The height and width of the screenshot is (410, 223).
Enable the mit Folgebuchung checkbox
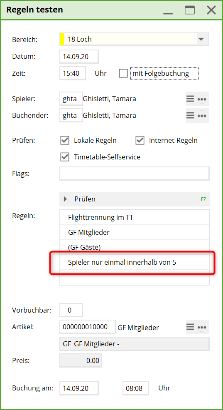point(123,73)
